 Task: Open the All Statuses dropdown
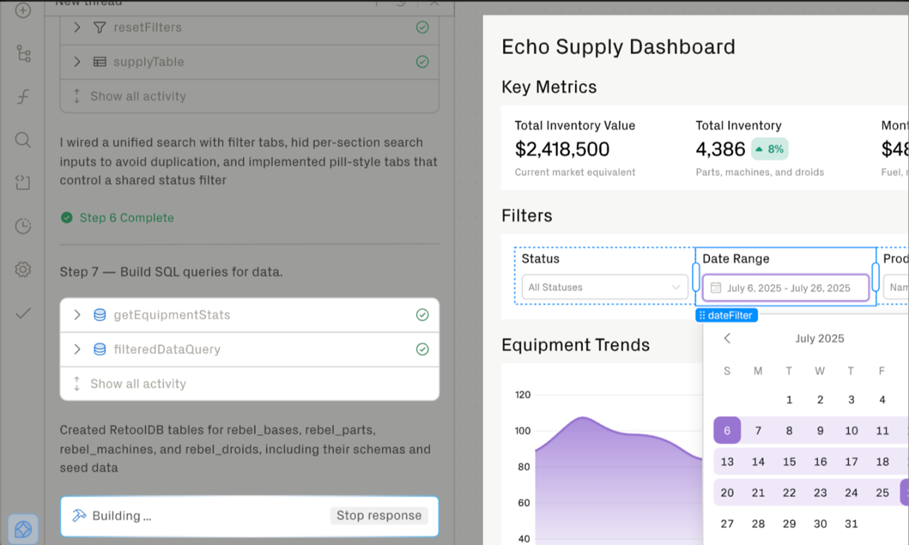tap(604, 287)
